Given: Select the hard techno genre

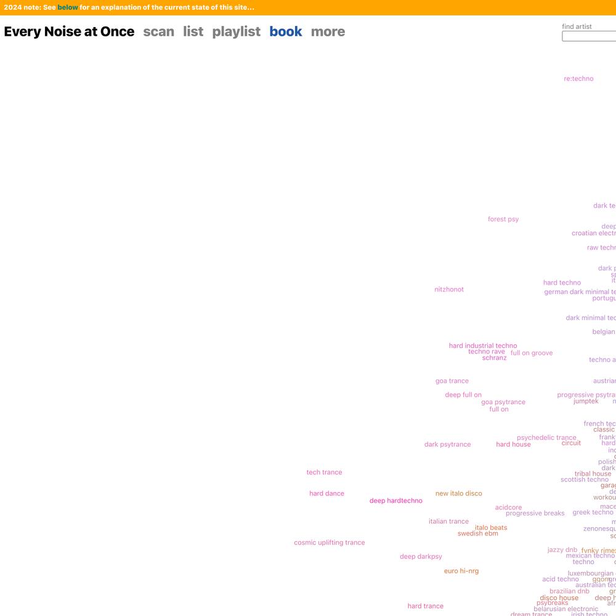Looking at the screenshot, I should pos(562,283).
